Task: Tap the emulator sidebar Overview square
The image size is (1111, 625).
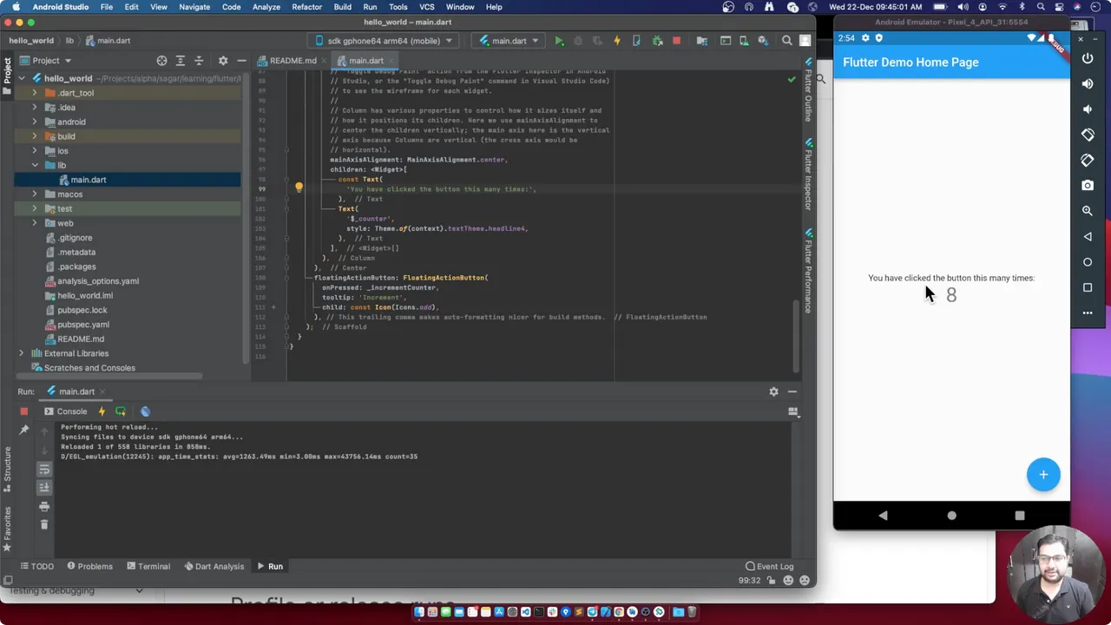Action: [x=1088, y=287]
